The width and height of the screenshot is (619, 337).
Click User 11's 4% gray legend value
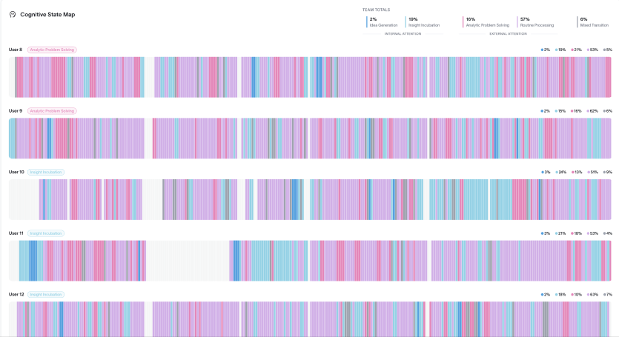click(608, 233)
